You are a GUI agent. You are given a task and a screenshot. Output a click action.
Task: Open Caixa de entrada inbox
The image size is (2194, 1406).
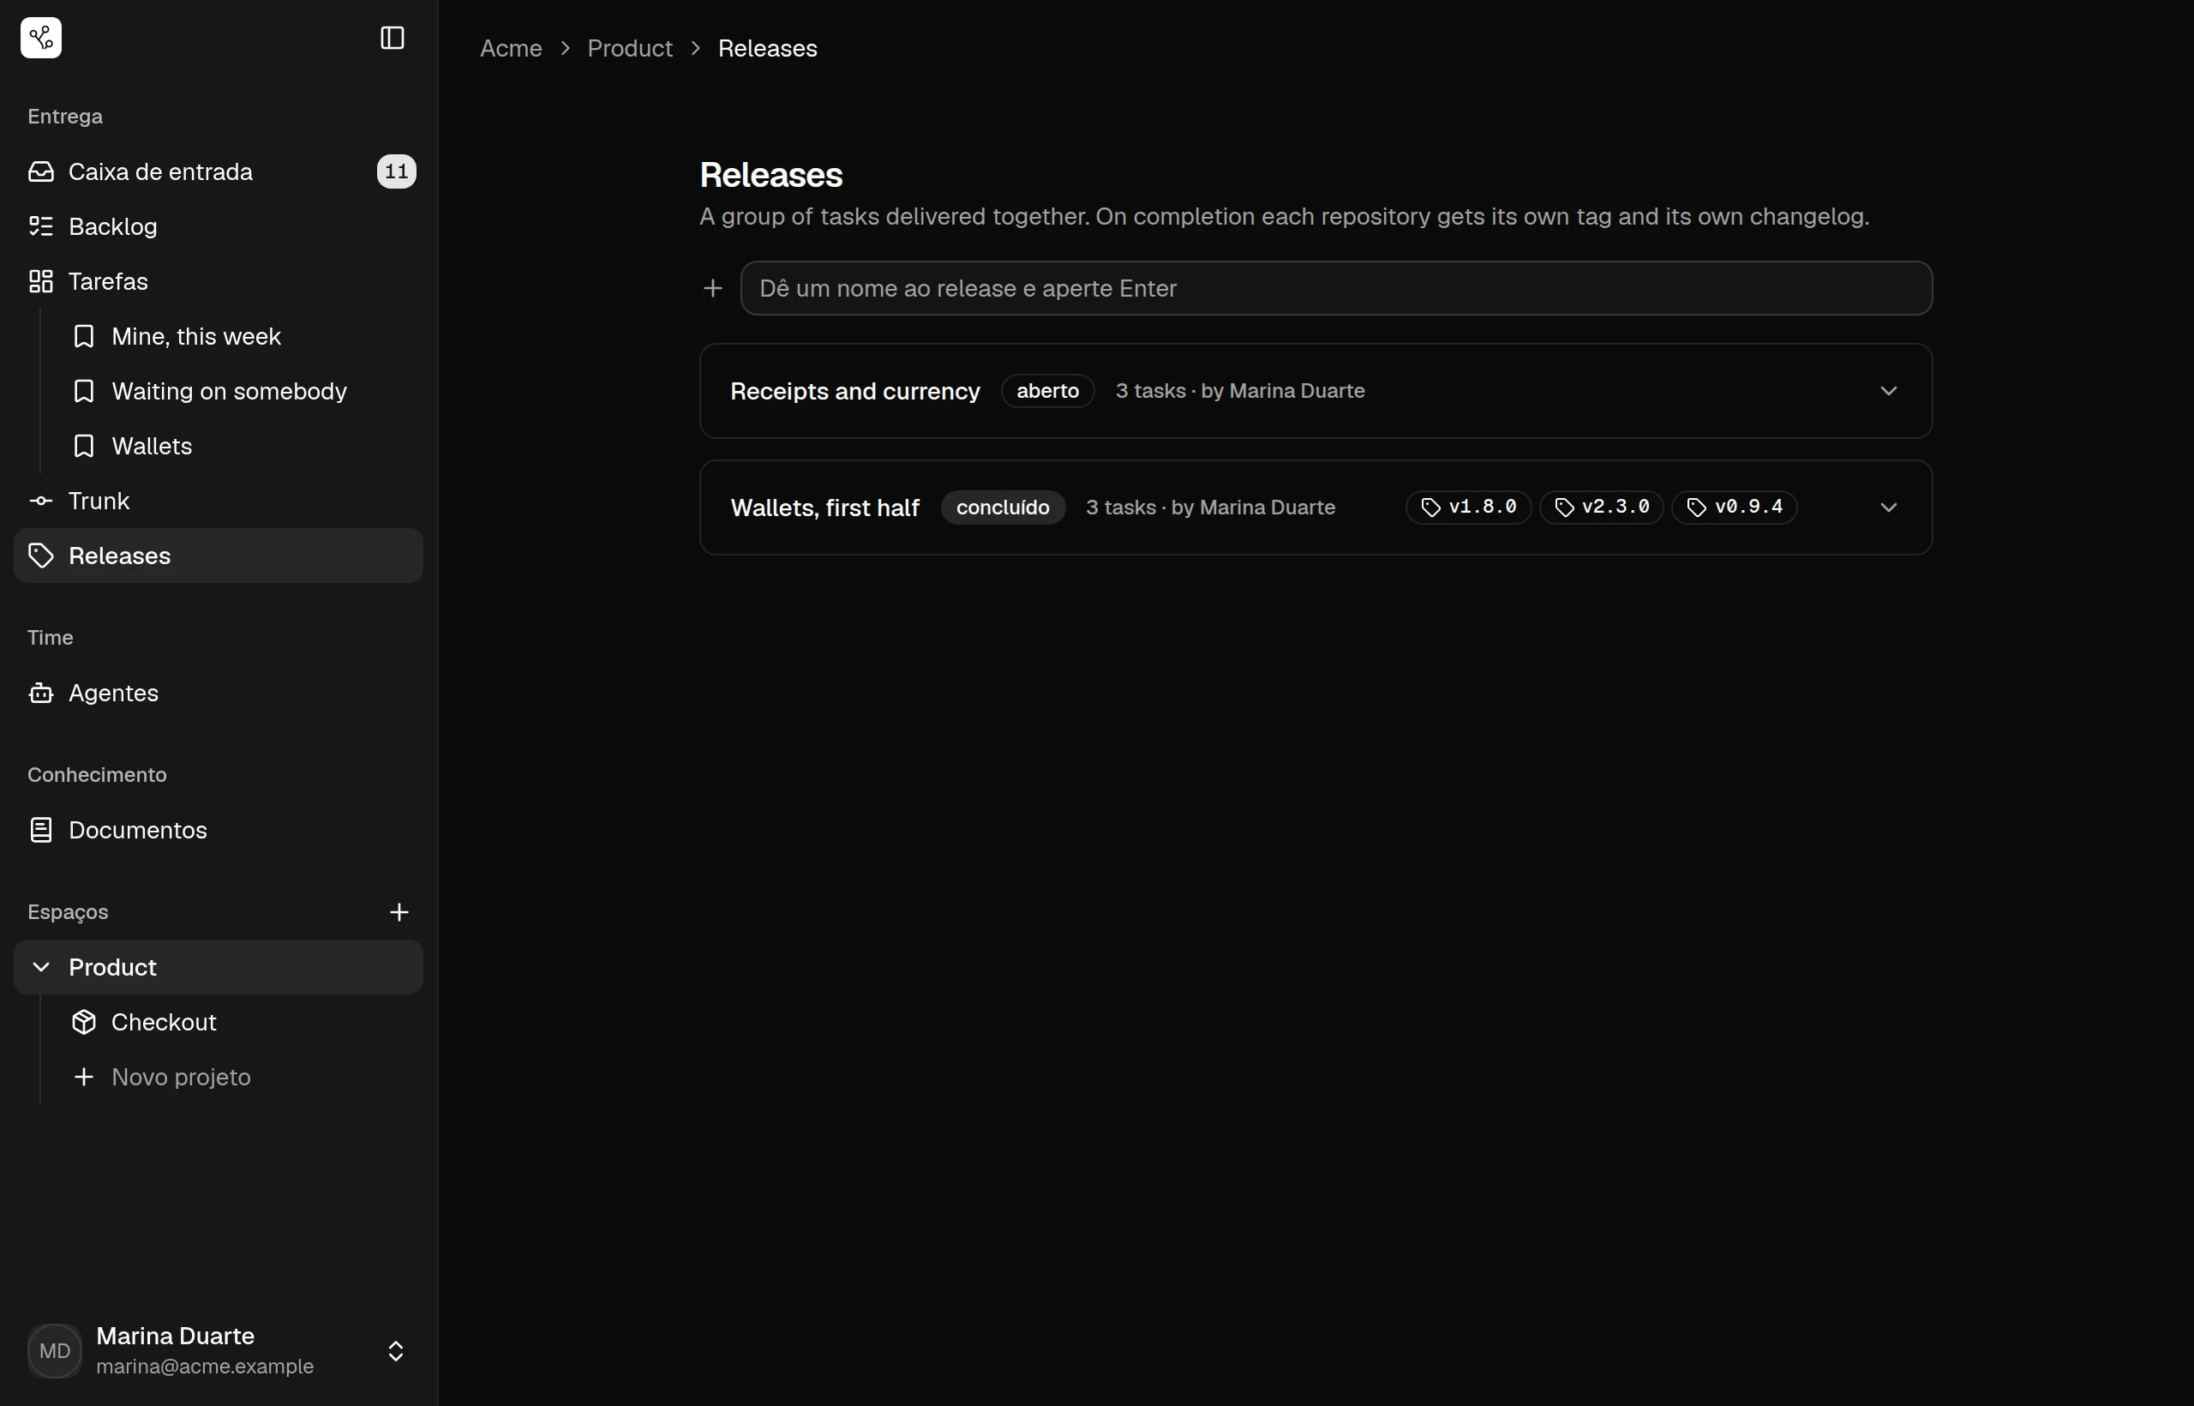219,171
